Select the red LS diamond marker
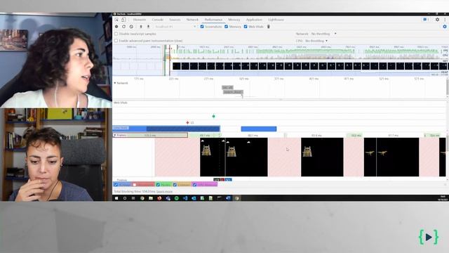Image resolution: width=449 pixels, height=253 pixels. click(187, 122)
